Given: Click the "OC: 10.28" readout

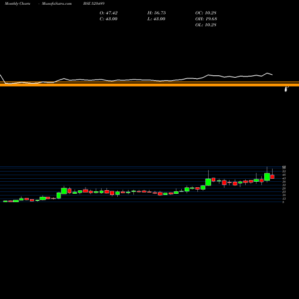Looking at the screenshot, I should point(206,13).
